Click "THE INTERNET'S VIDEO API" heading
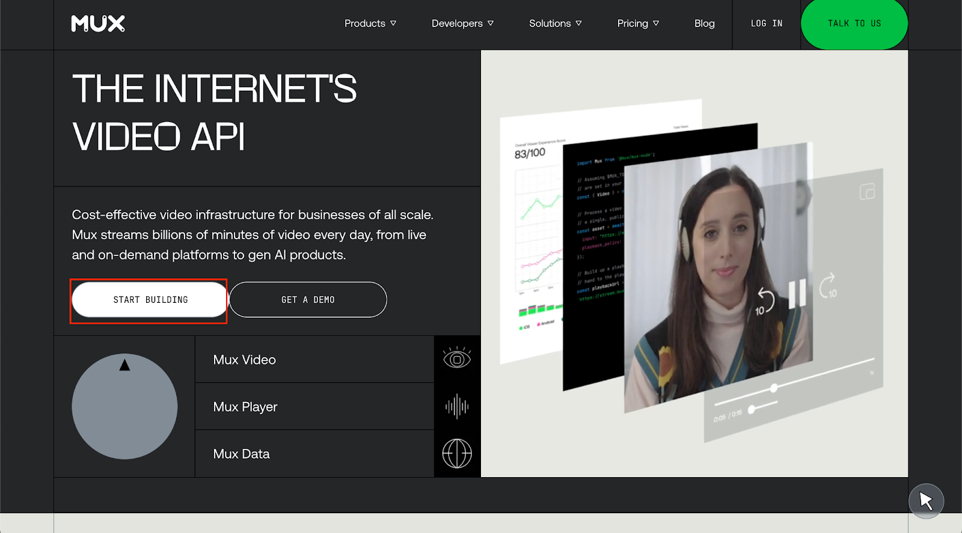 [x=215, y=112]
